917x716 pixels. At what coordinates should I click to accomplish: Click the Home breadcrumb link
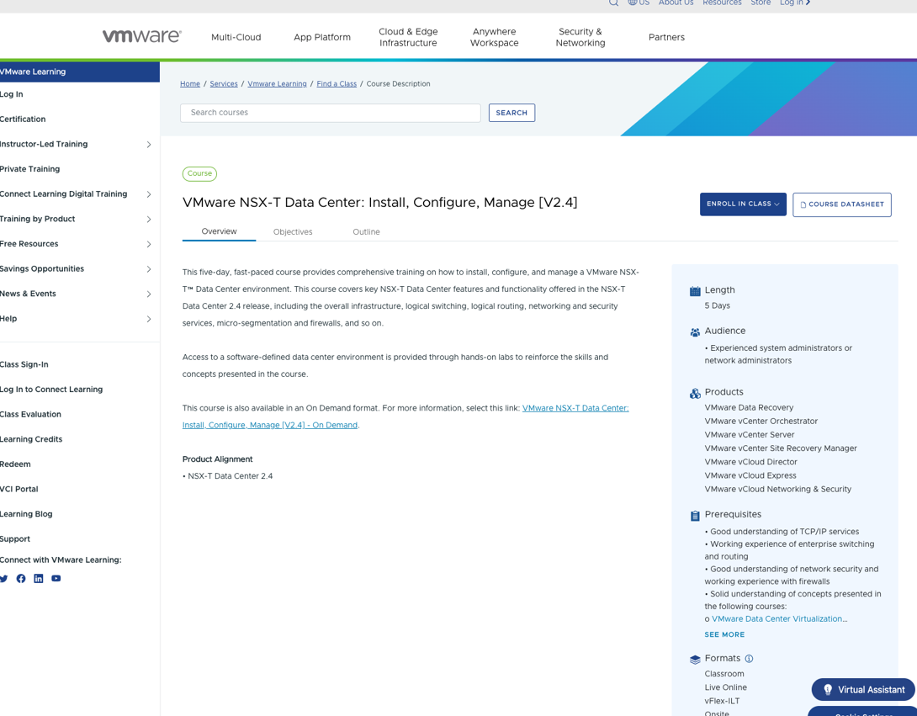(x=190, y=84)
